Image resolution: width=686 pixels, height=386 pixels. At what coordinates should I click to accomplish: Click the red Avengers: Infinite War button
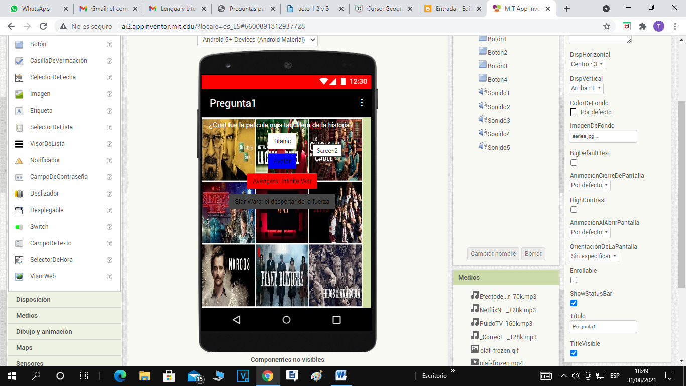[x=282, y=181]
